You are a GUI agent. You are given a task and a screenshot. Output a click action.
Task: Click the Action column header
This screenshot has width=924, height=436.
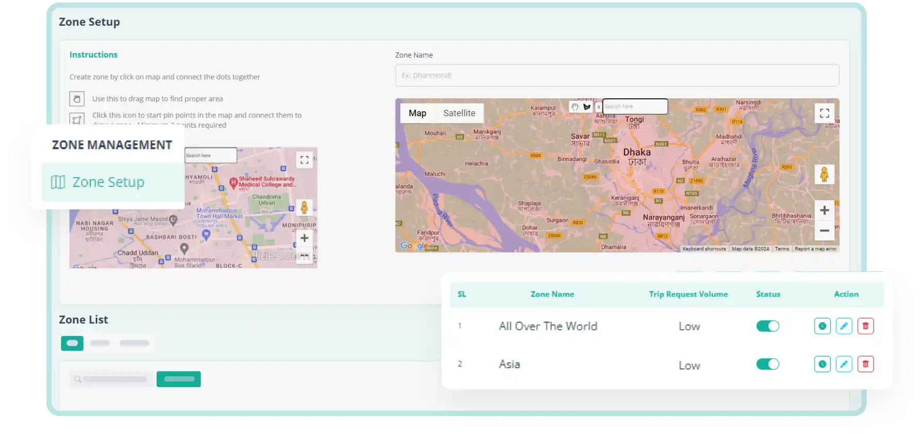846,294
